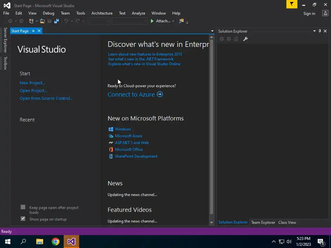Click the Open Project... link
Screen dimensions: 331x248
[x=33, y=91]
